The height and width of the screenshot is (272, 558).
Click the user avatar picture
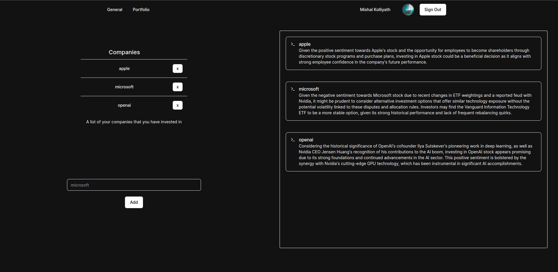click(408, 10)
